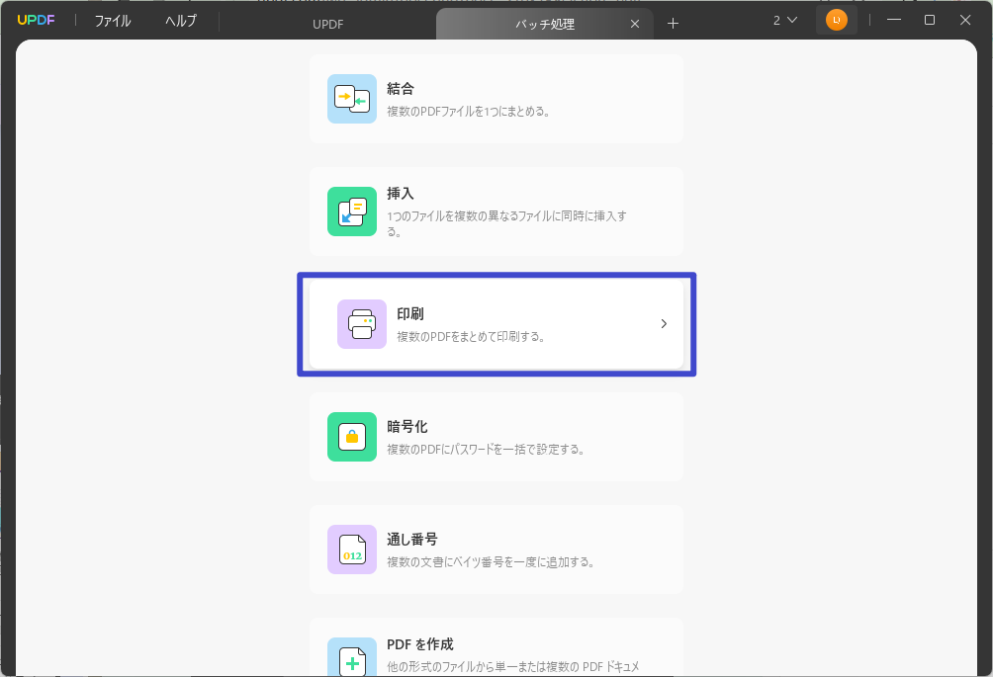
Task: Open the ヘルプ menu
Action: [180, 19]
